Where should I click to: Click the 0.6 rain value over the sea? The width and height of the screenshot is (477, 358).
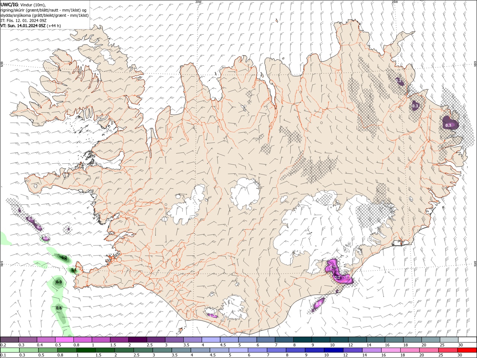59,308
